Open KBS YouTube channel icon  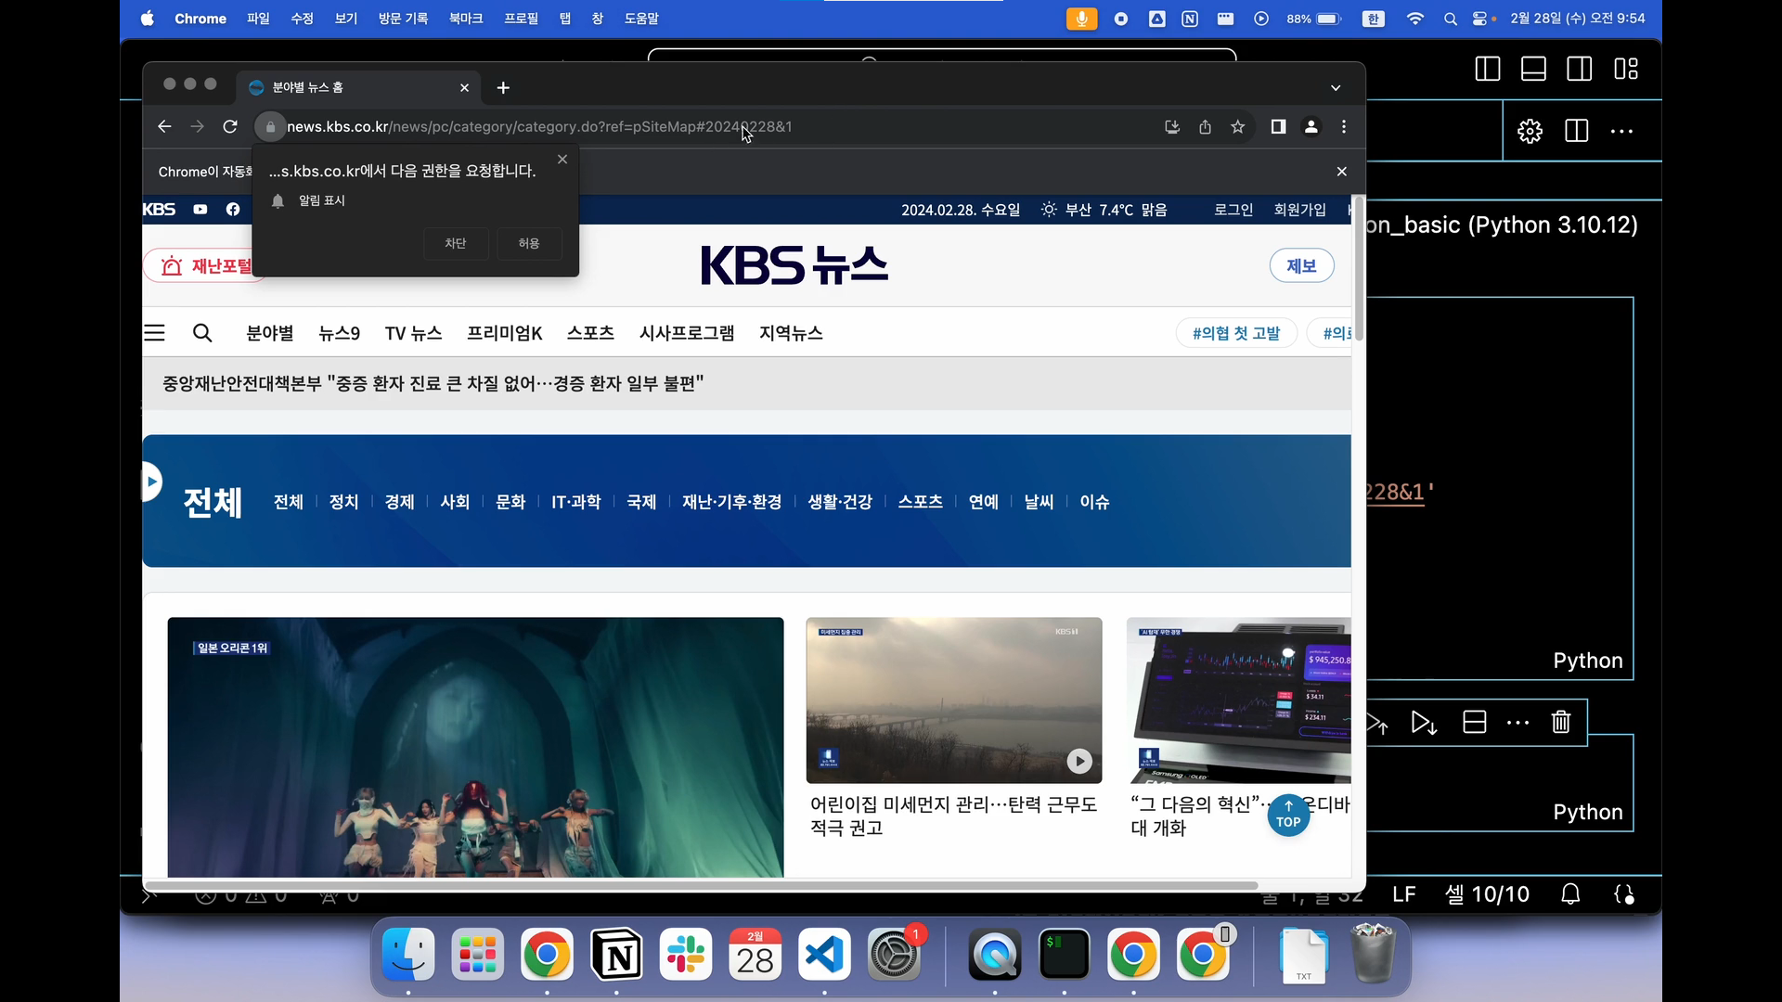200,210
